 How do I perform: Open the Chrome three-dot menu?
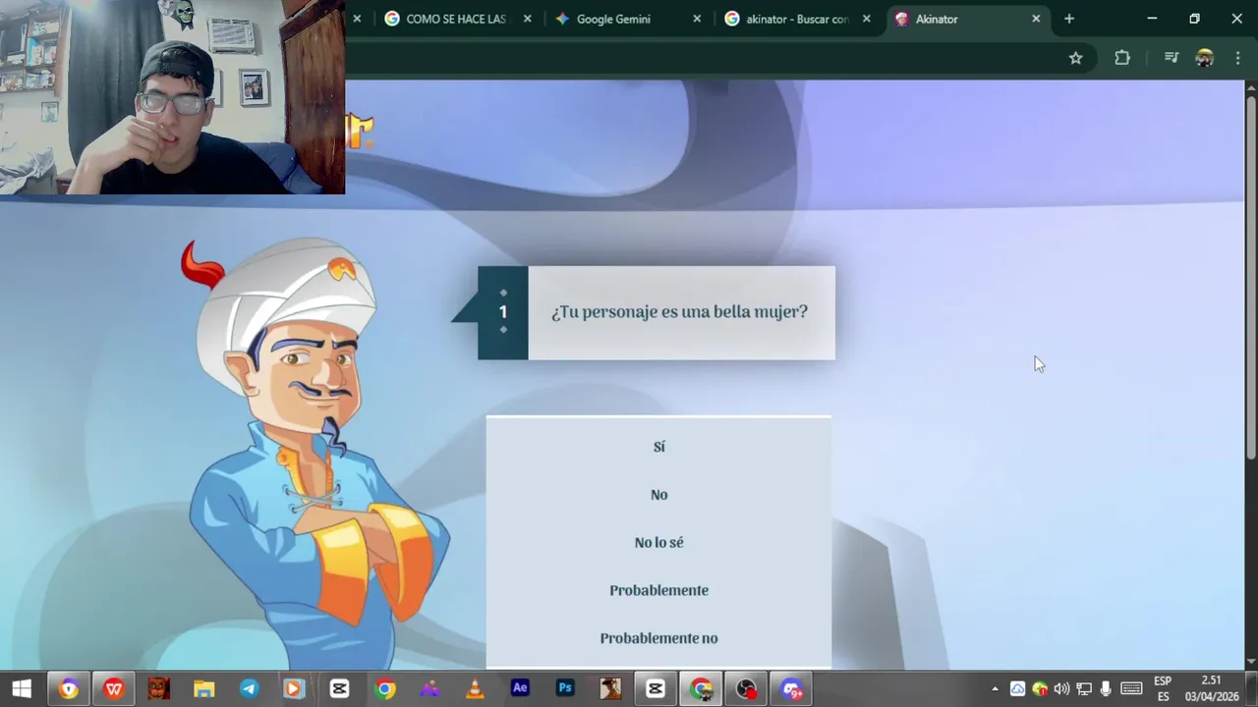pyautogui.click(x=1237, y=58)
